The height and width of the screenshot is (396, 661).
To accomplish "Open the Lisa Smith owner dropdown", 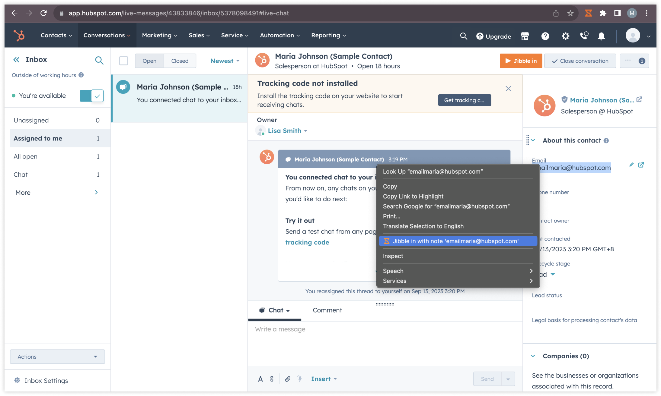I will 287,131.
